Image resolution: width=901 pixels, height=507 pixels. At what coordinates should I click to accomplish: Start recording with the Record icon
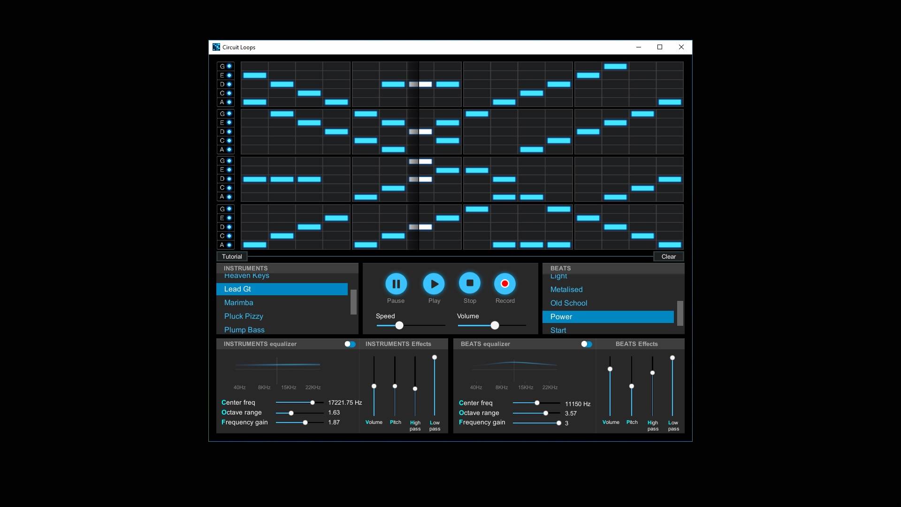pyautogui.click(x=505, y=284)
